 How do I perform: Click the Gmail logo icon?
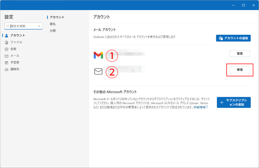pos(98,55)
